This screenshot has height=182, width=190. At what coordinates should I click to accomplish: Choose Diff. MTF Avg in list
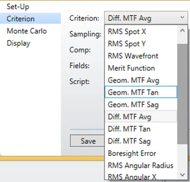point(141,117)
